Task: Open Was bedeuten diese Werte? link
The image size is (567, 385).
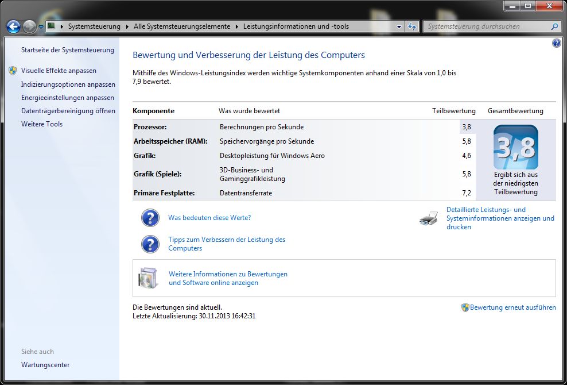Action: (209, 218)
